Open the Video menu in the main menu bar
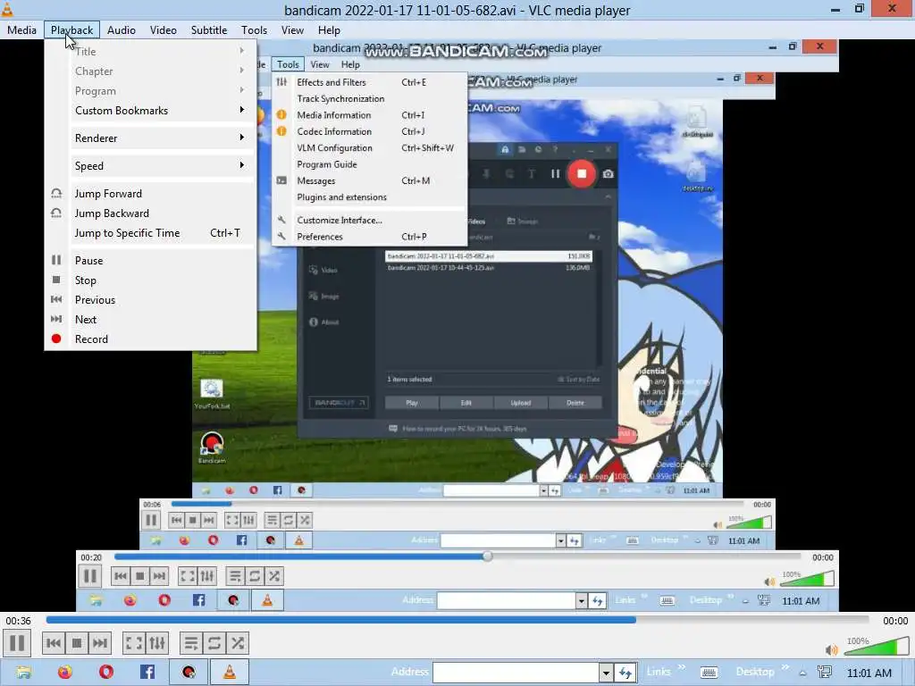The height and width of the screenshot is (686, 915). [164, 30]
